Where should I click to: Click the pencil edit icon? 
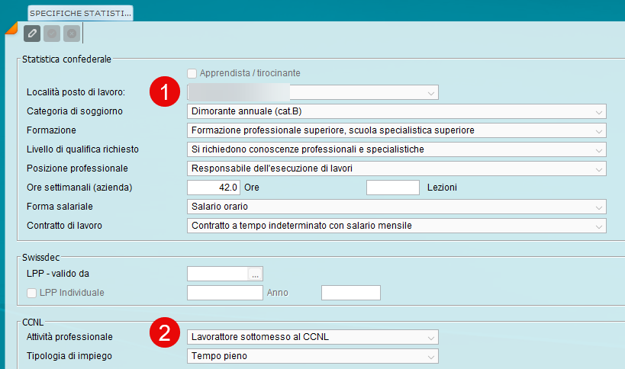click(x=32, y=34)
